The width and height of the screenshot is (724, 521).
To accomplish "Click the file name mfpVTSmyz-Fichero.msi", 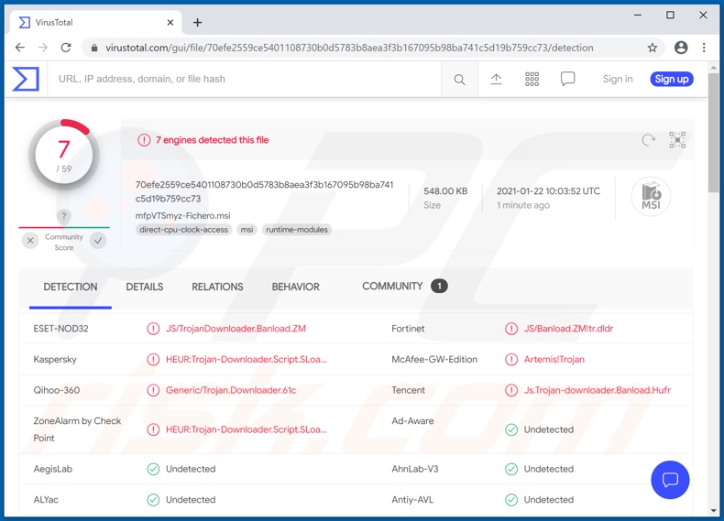I will click(183, 216).
